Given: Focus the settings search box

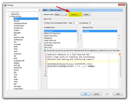Looking at the screenshot, I should [22, 10].
